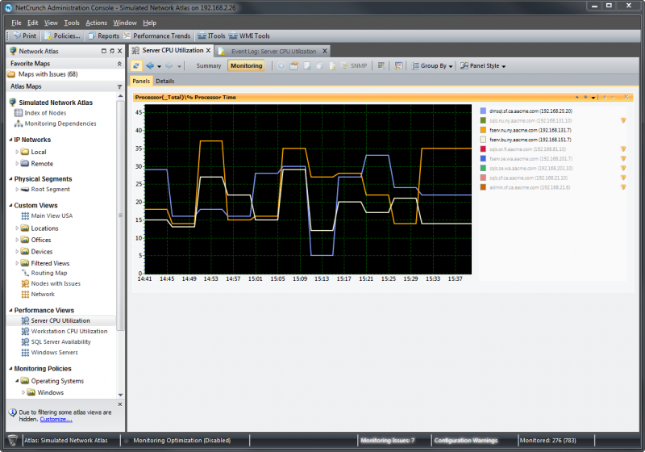Viewport: 645px width, 452px height.
Task: Click Monitoring Issues: 7 in the status bar
Action: pos(388,441)
